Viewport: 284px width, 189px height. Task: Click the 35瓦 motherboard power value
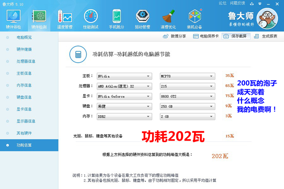point(230,76)
